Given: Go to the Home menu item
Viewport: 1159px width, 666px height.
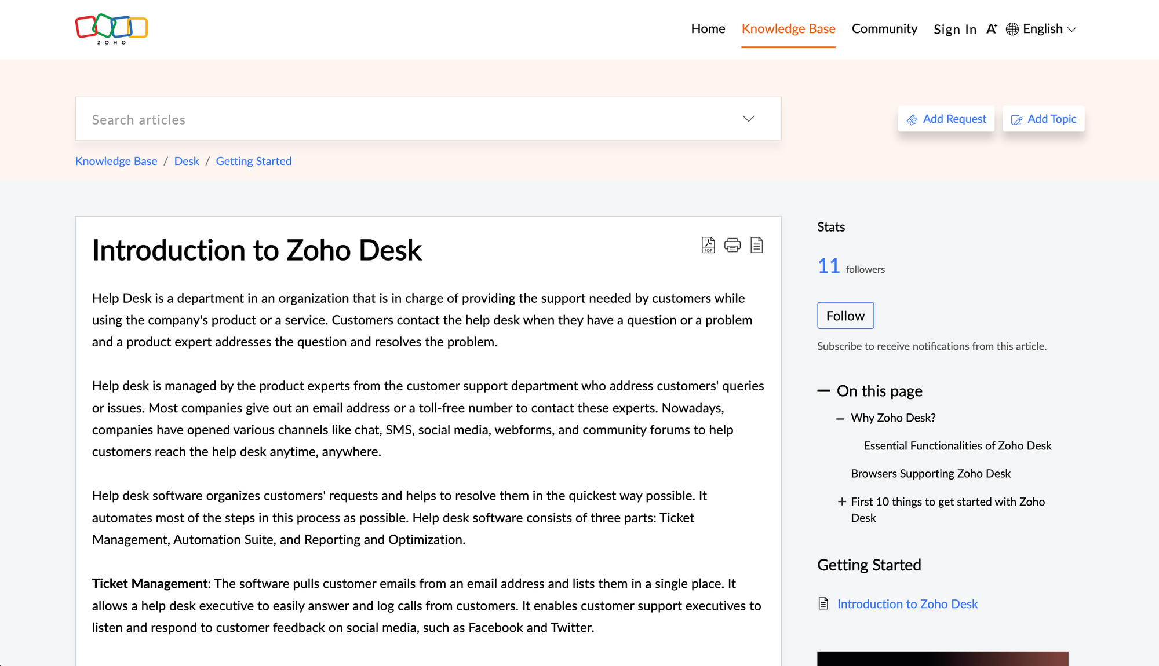Looking at the screenshot, I should tap(708, 28).
